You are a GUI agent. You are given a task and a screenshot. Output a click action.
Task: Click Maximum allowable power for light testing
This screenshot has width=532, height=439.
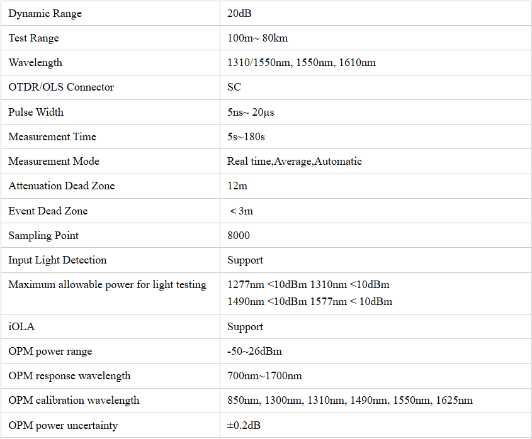point(107,284)
